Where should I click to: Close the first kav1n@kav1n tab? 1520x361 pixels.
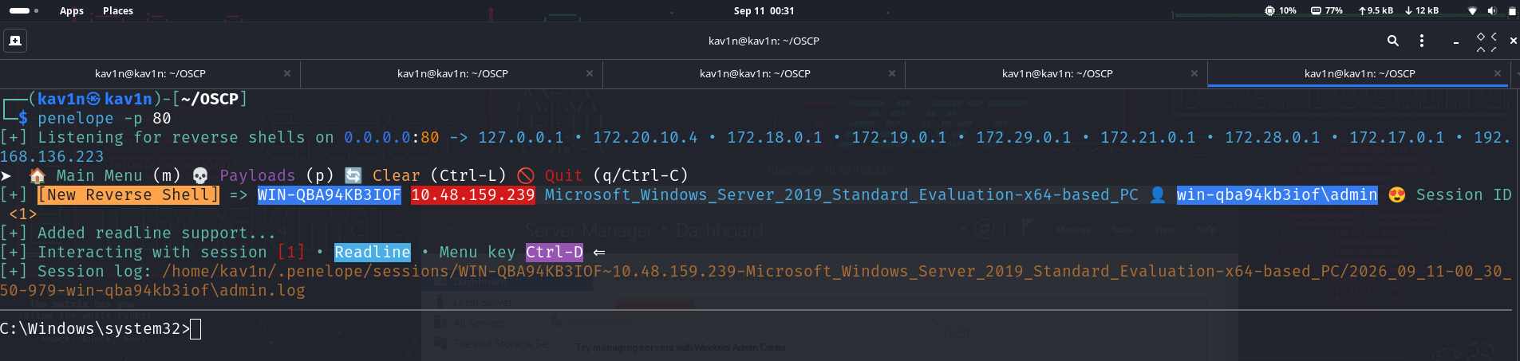pos(287,73)
